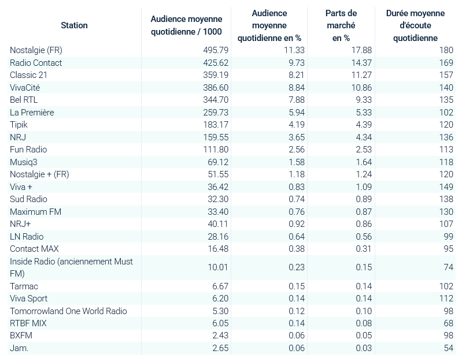Click the La Première station name
This screenshot has height=358, width=462.
tap(32, 113)
